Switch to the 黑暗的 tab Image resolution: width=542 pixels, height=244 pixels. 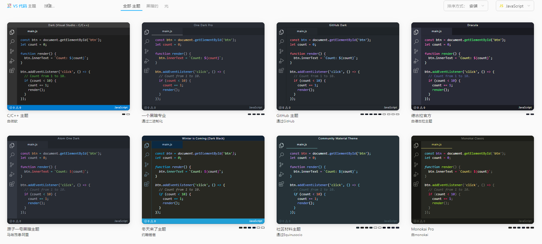pyautogui.click(x=152, y=6)
